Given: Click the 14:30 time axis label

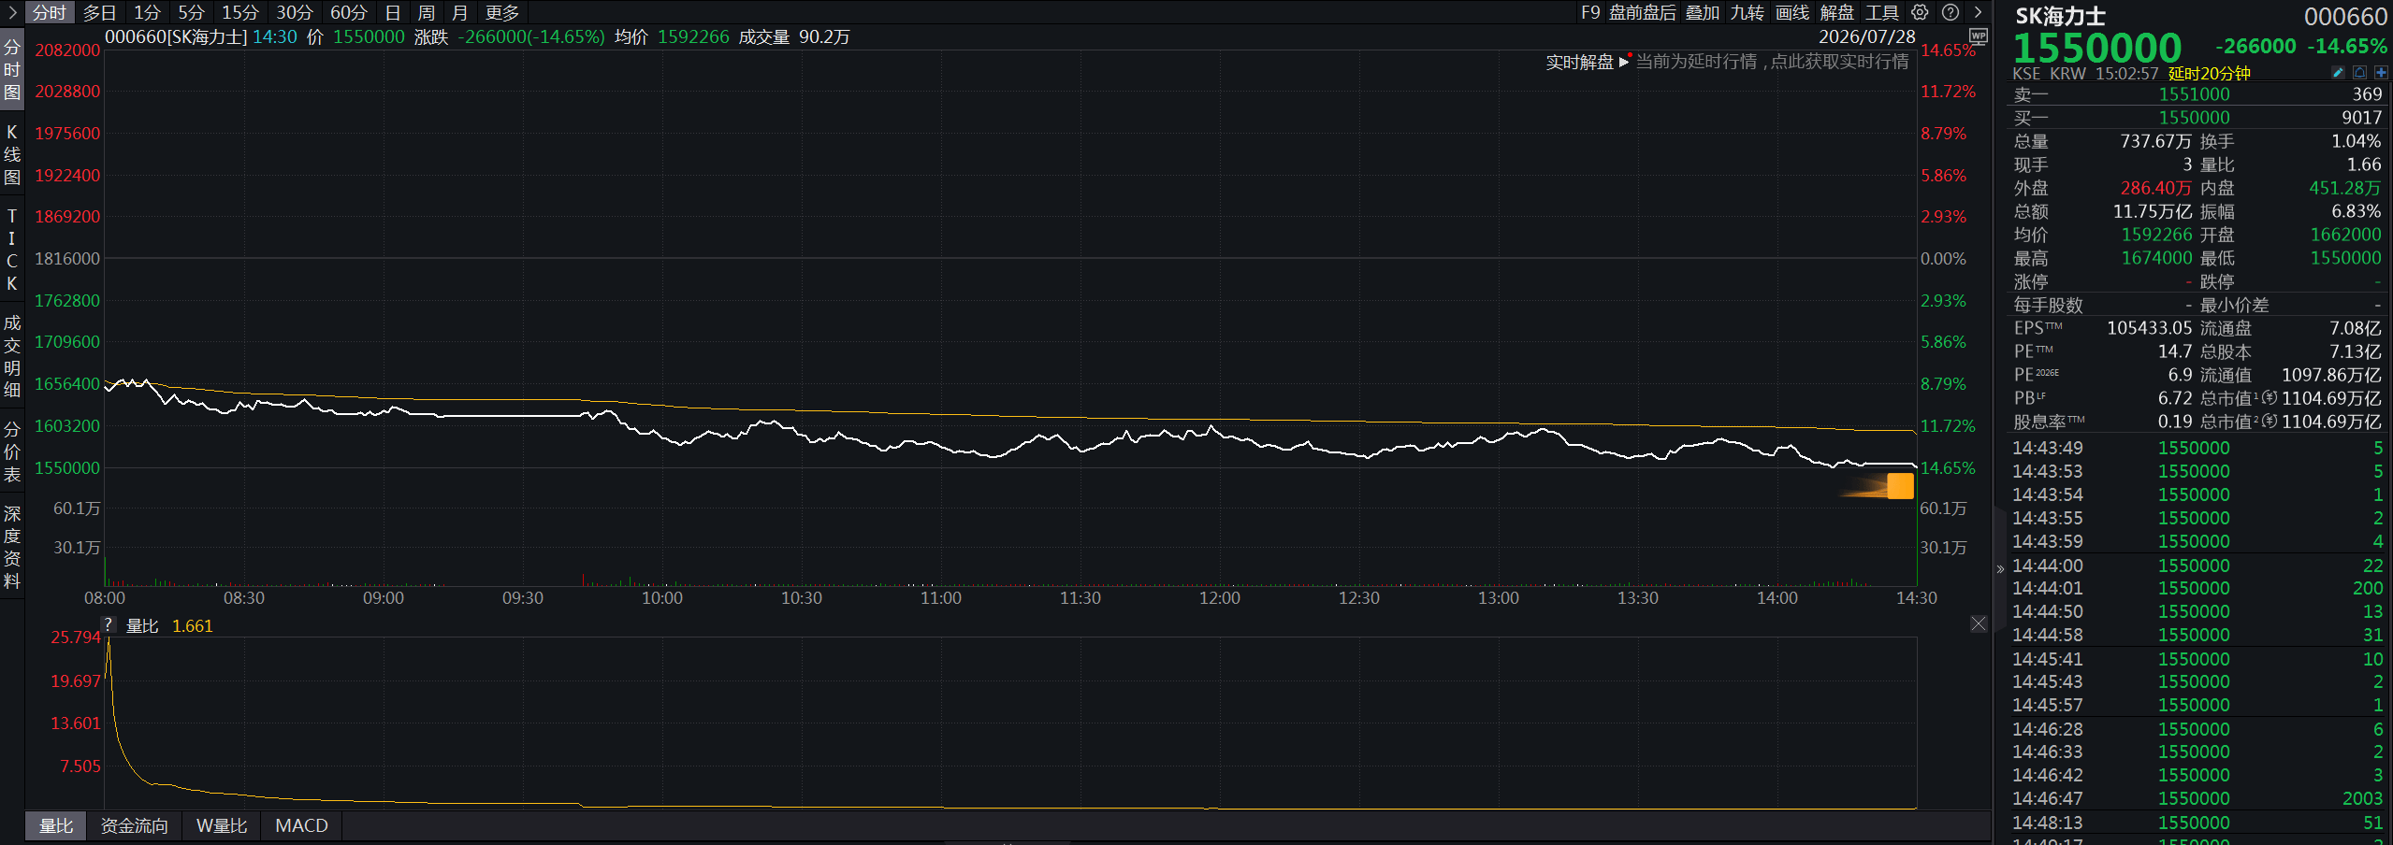Looking at the screenshot, I should [1916, 597].
